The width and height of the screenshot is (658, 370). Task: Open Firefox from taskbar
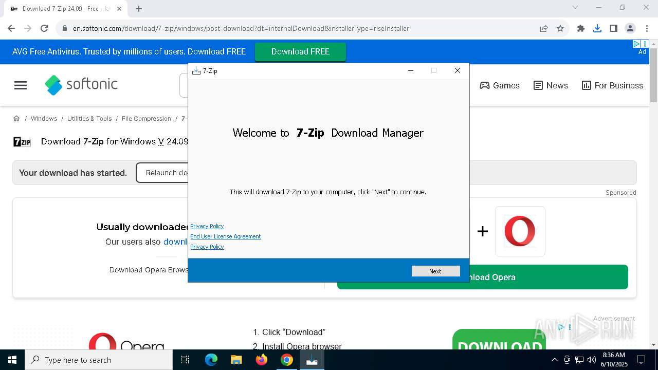click(262, 360)
